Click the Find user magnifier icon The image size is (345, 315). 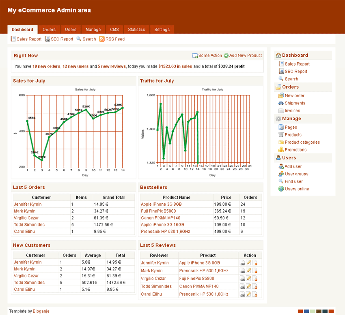281,181
